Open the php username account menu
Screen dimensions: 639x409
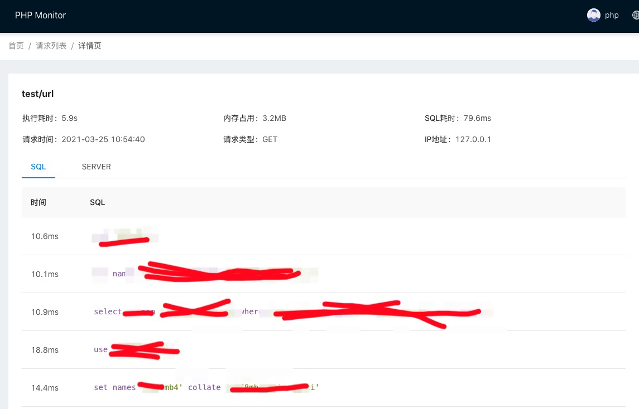612,15
